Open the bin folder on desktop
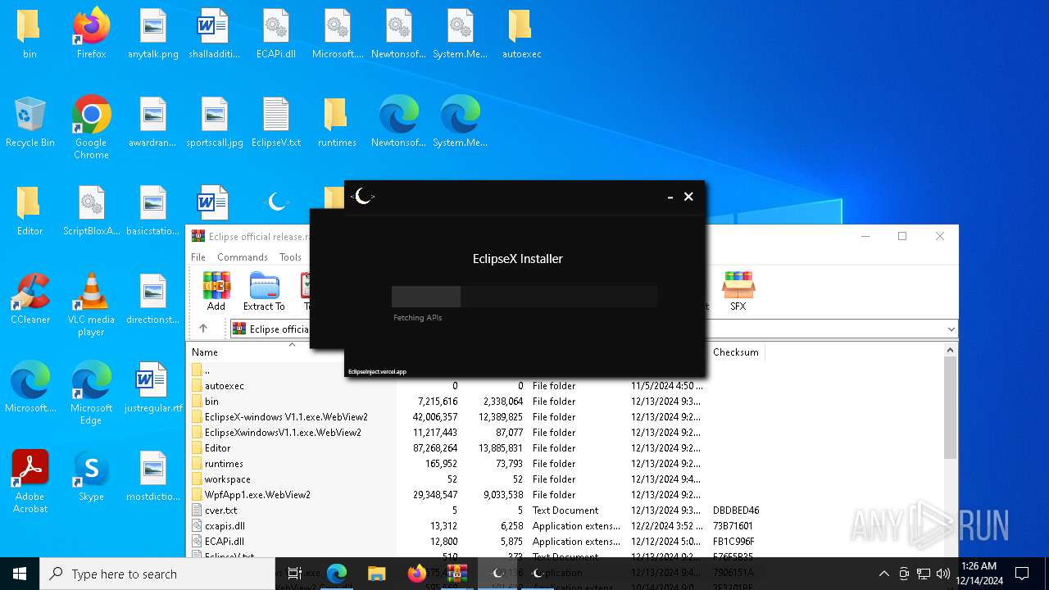 [x=30, y=34]
